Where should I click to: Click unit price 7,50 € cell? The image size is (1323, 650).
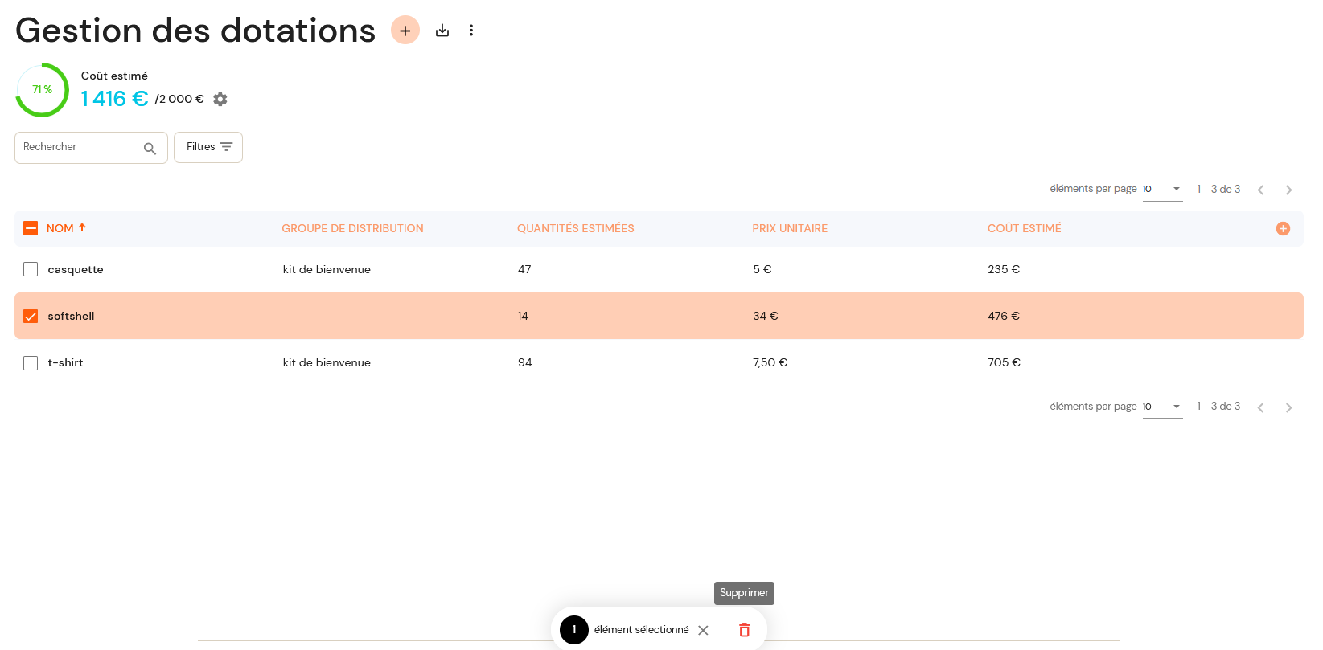770,362
